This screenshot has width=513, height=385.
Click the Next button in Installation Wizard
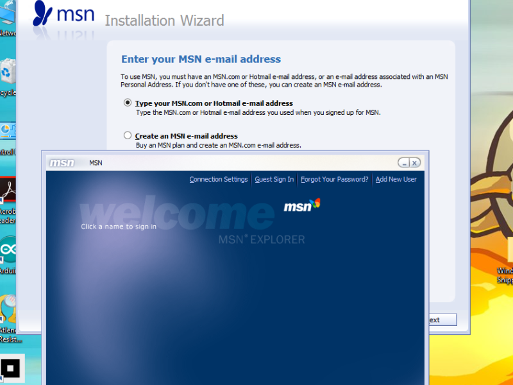coord(443,320)
